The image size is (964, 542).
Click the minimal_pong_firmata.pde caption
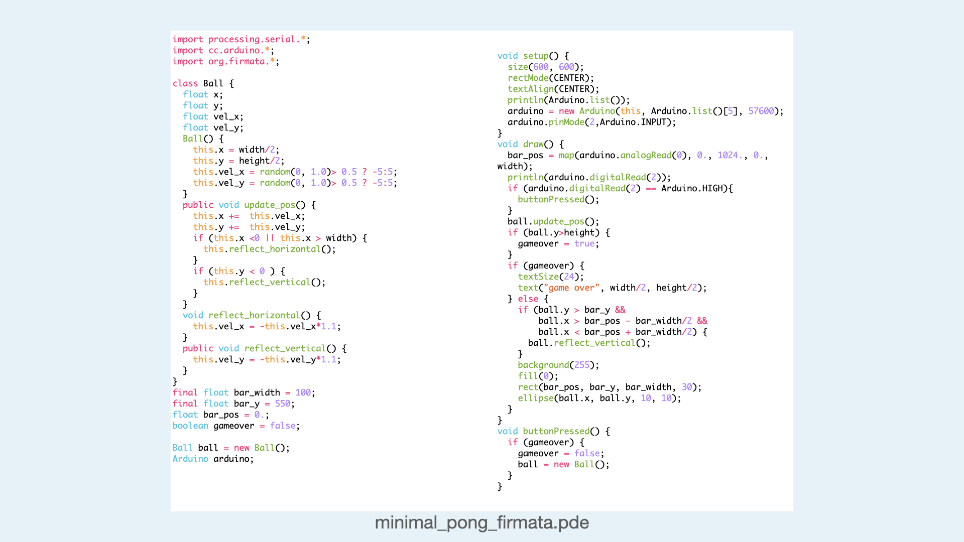click(x=481, y=522)
